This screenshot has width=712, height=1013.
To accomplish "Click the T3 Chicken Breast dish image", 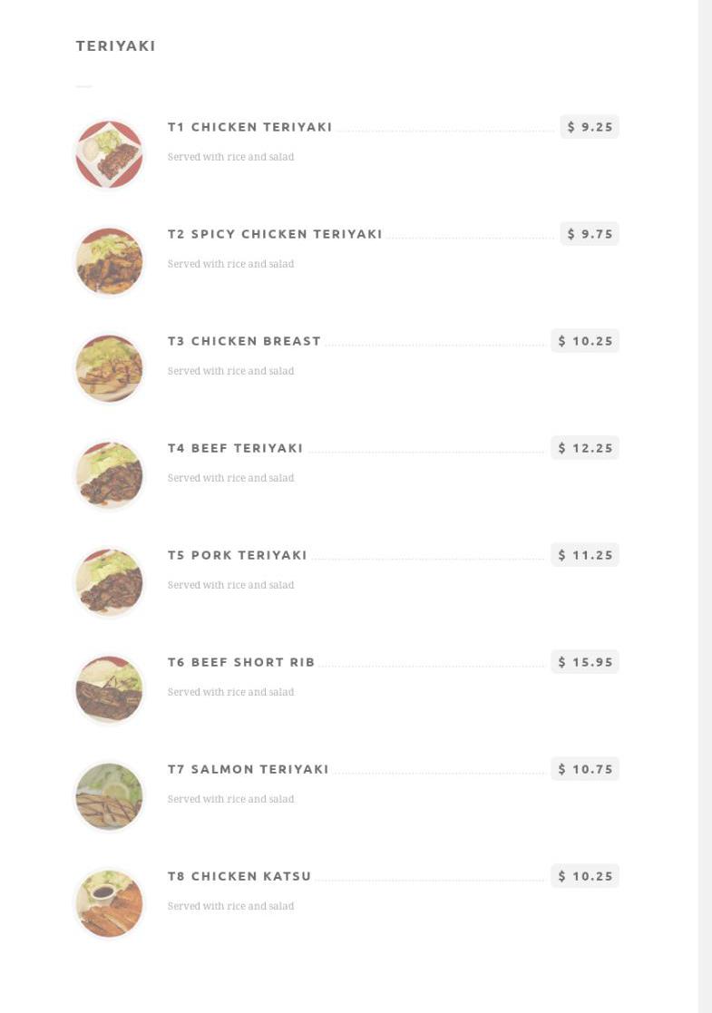I will click(109, 368).
